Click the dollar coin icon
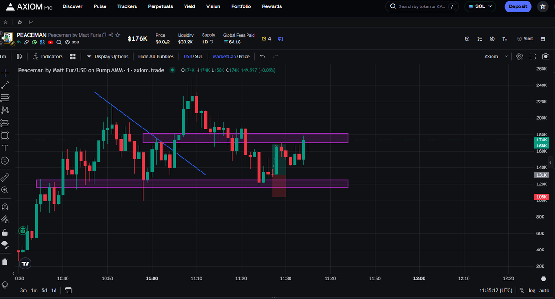The height and width of the screenshot is (299, 555). [492, 39]
